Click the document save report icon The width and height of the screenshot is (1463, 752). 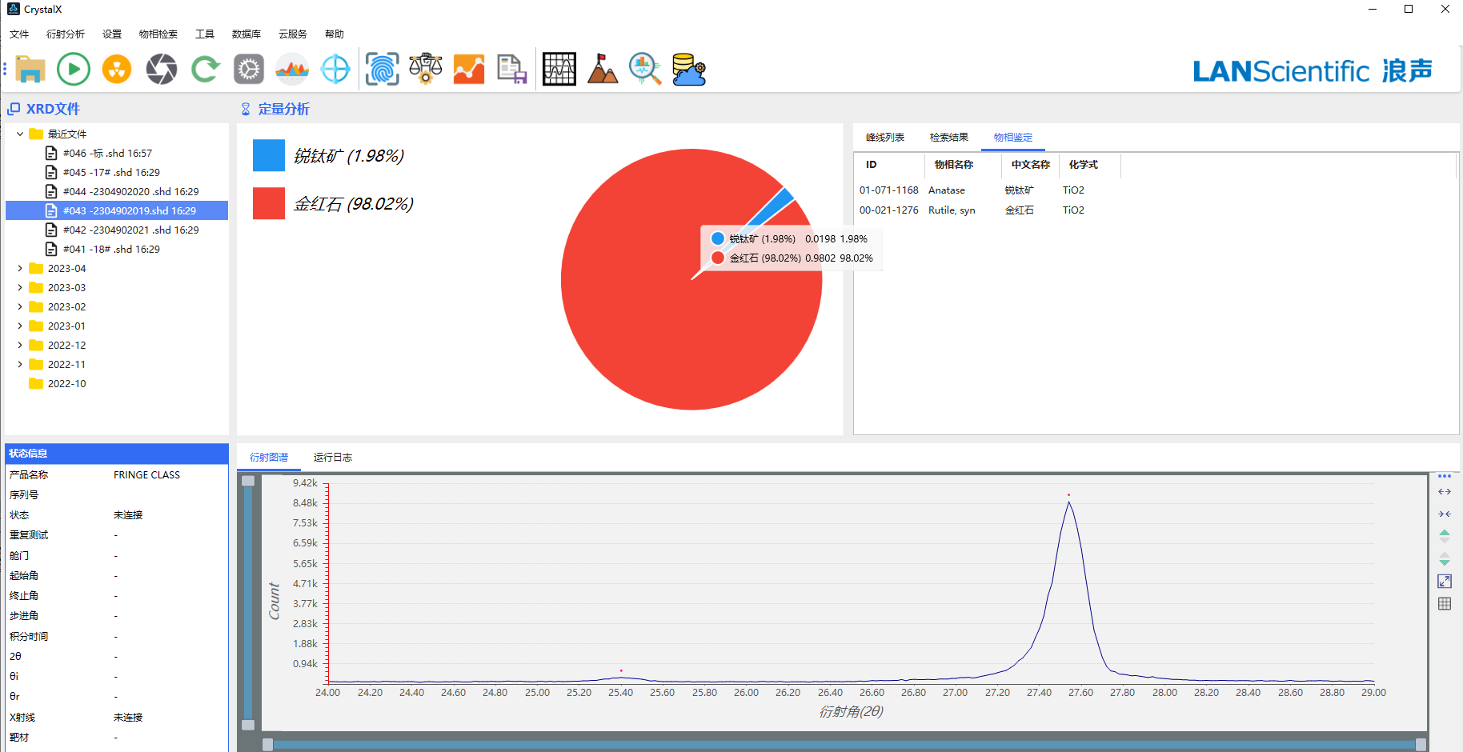point(511,70)
